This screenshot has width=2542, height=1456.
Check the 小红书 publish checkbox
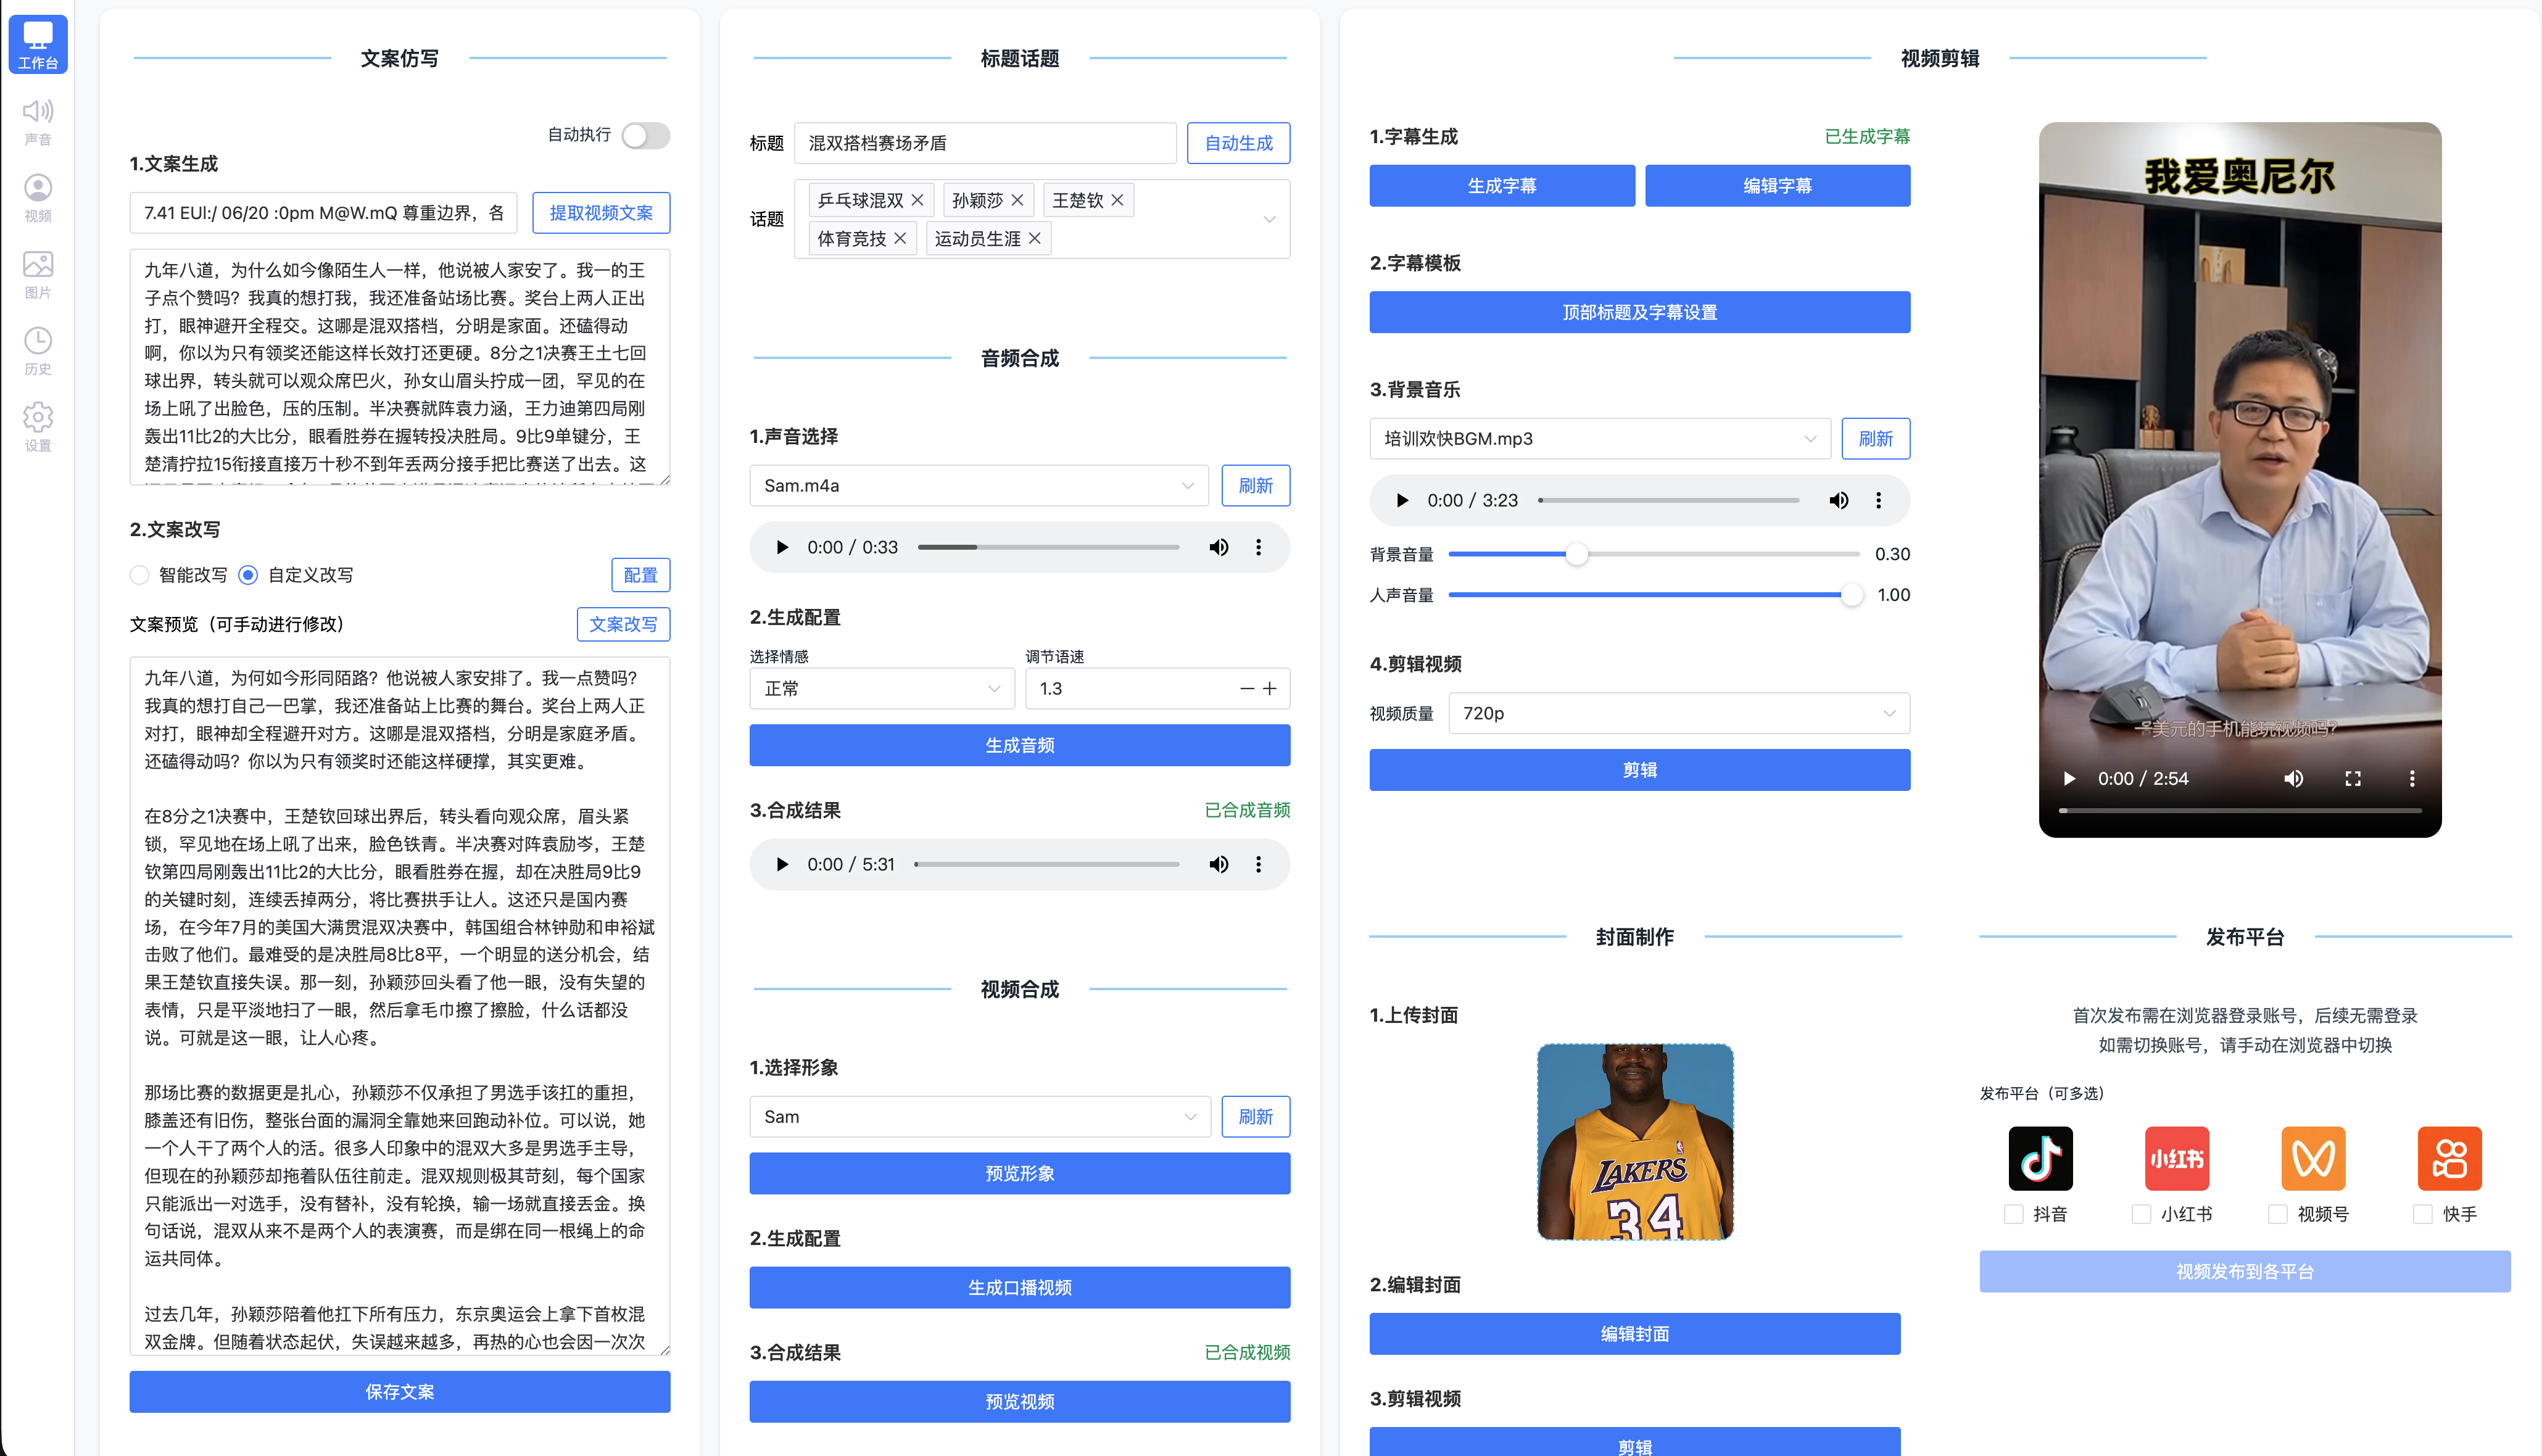(x=2141, y=1214)
